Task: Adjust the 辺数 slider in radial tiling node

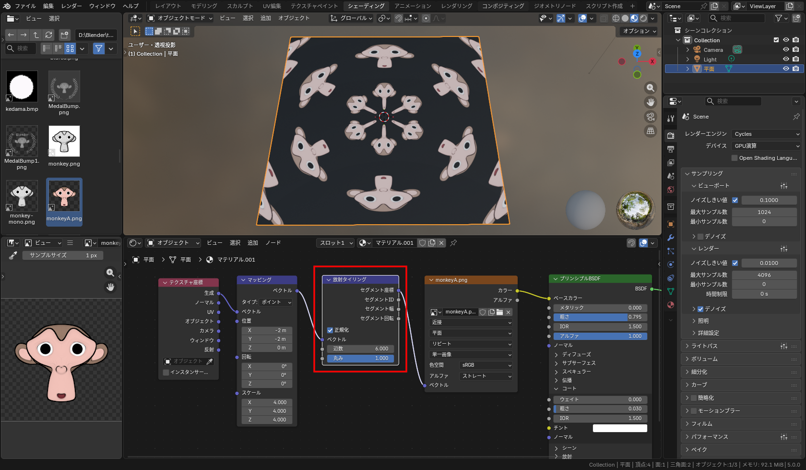Action: pyautogui.click(x=360, y=349)
